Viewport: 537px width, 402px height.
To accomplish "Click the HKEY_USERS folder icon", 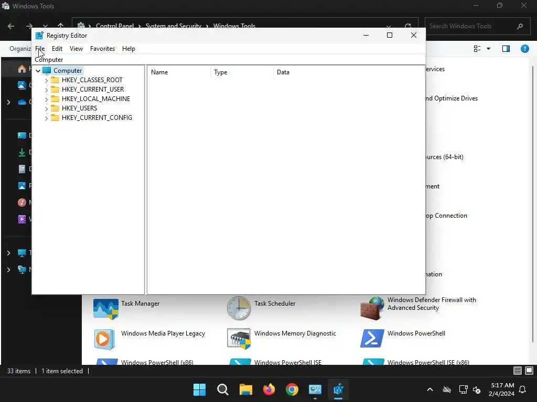I will (55, 108).
